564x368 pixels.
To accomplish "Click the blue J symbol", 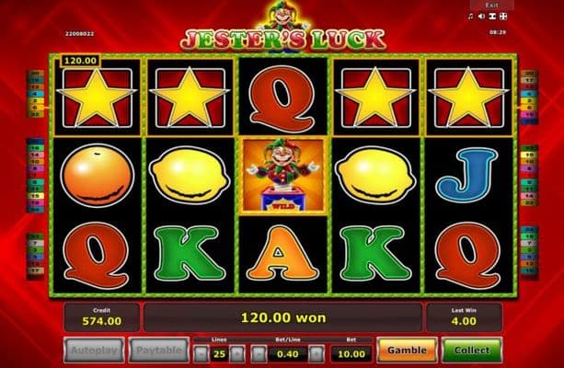I will 467,175.
